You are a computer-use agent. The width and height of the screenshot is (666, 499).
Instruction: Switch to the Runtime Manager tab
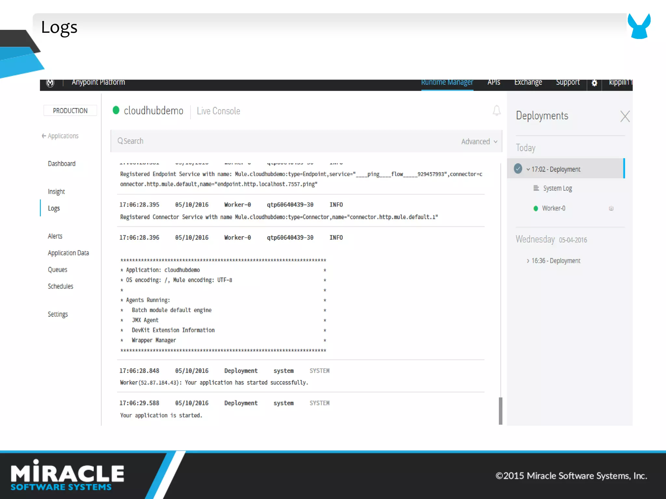pyautogui.click(x=447, y=83)
